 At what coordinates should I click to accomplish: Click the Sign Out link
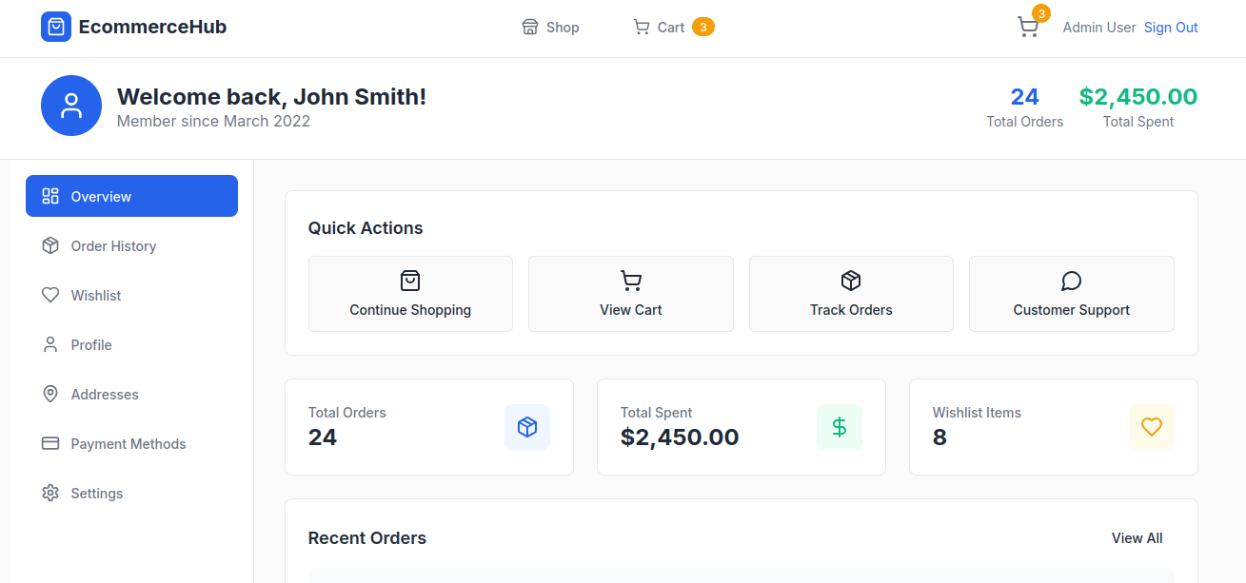[x=1171, y=28]
